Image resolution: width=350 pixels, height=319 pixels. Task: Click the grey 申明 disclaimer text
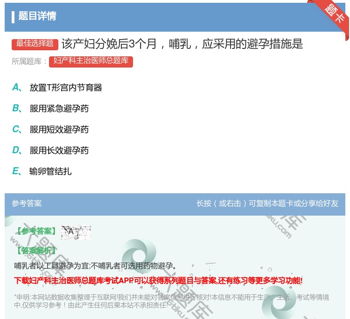171,301
